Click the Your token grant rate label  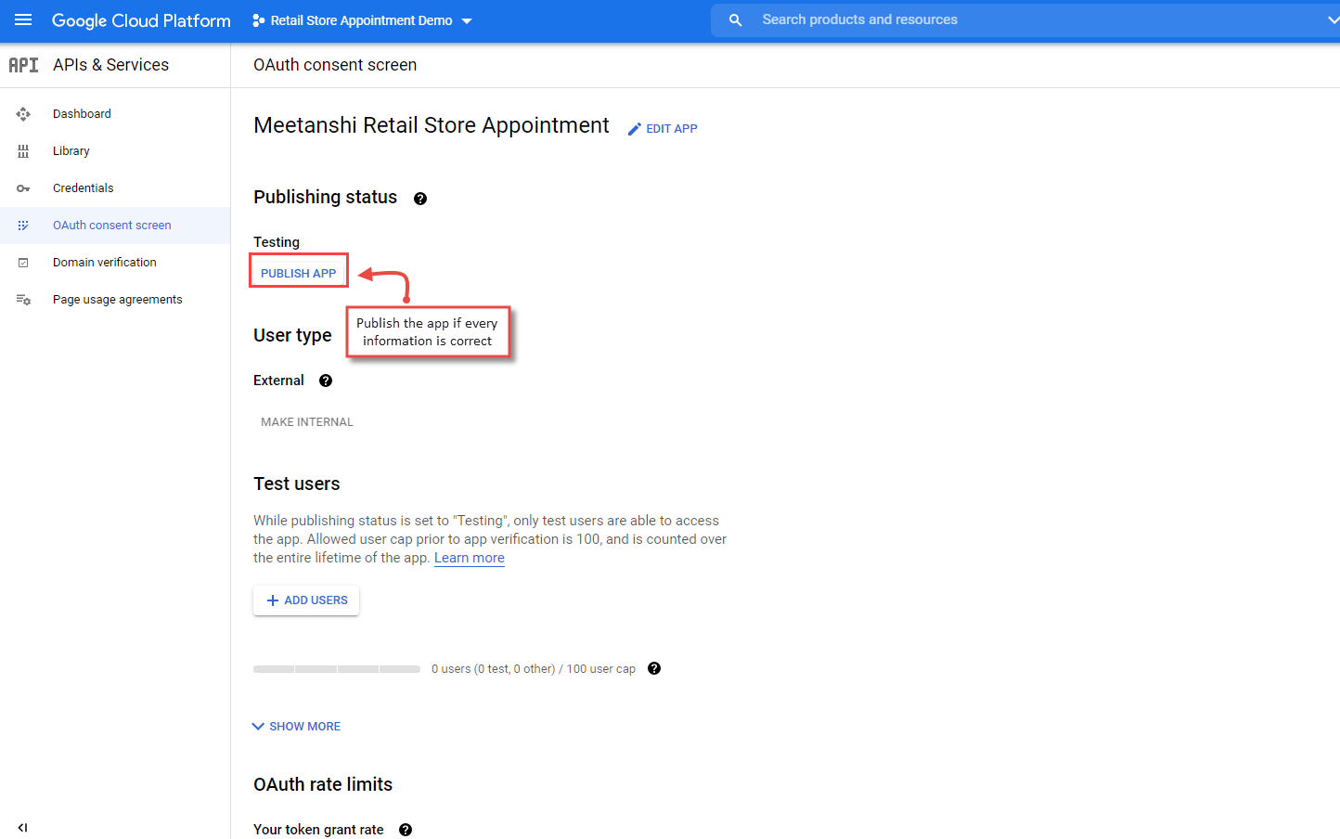pyautogui.click(x=318, y=830)
